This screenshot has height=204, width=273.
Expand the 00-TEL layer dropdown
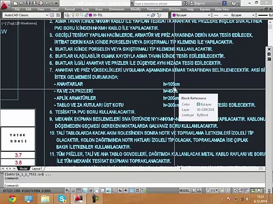(148, 15)
